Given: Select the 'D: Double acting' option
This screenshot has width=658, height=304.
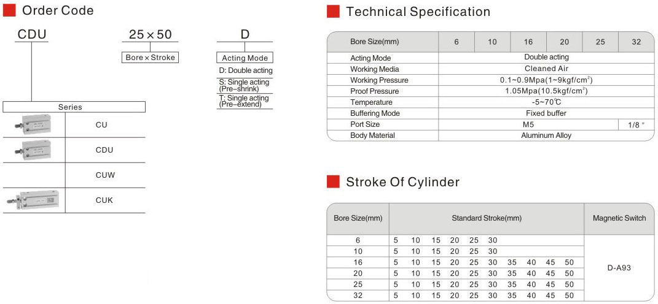Looking at the screenshot, I should tap(246, 70).
